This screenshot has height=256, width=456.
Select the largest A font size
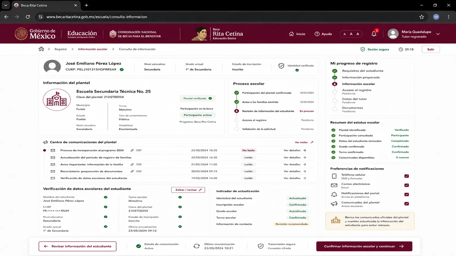358,34
